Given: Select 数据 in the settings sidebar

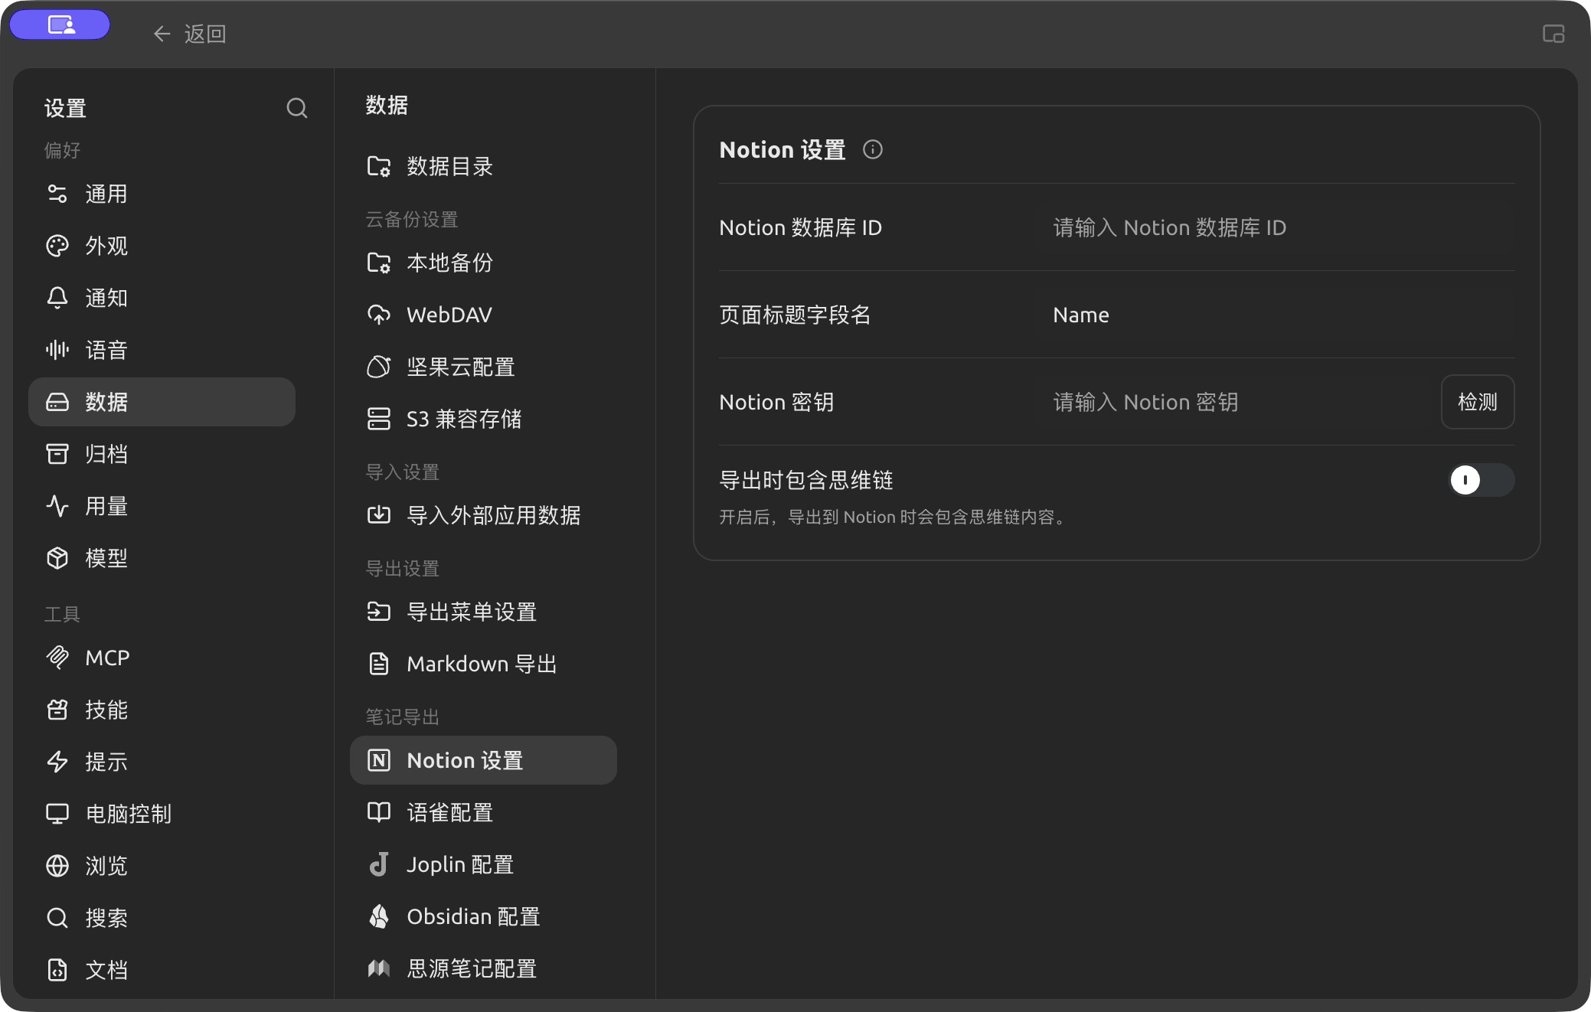Looking at the screenshot, I should pyautogui.click(x=162, y=402).
